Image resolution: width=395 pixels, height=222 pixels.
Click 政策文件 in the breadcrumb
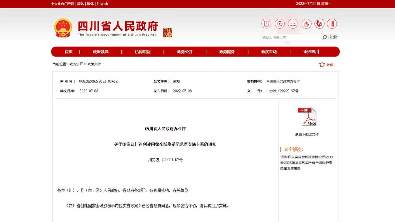pyautogui.click(x=94, y=64)
